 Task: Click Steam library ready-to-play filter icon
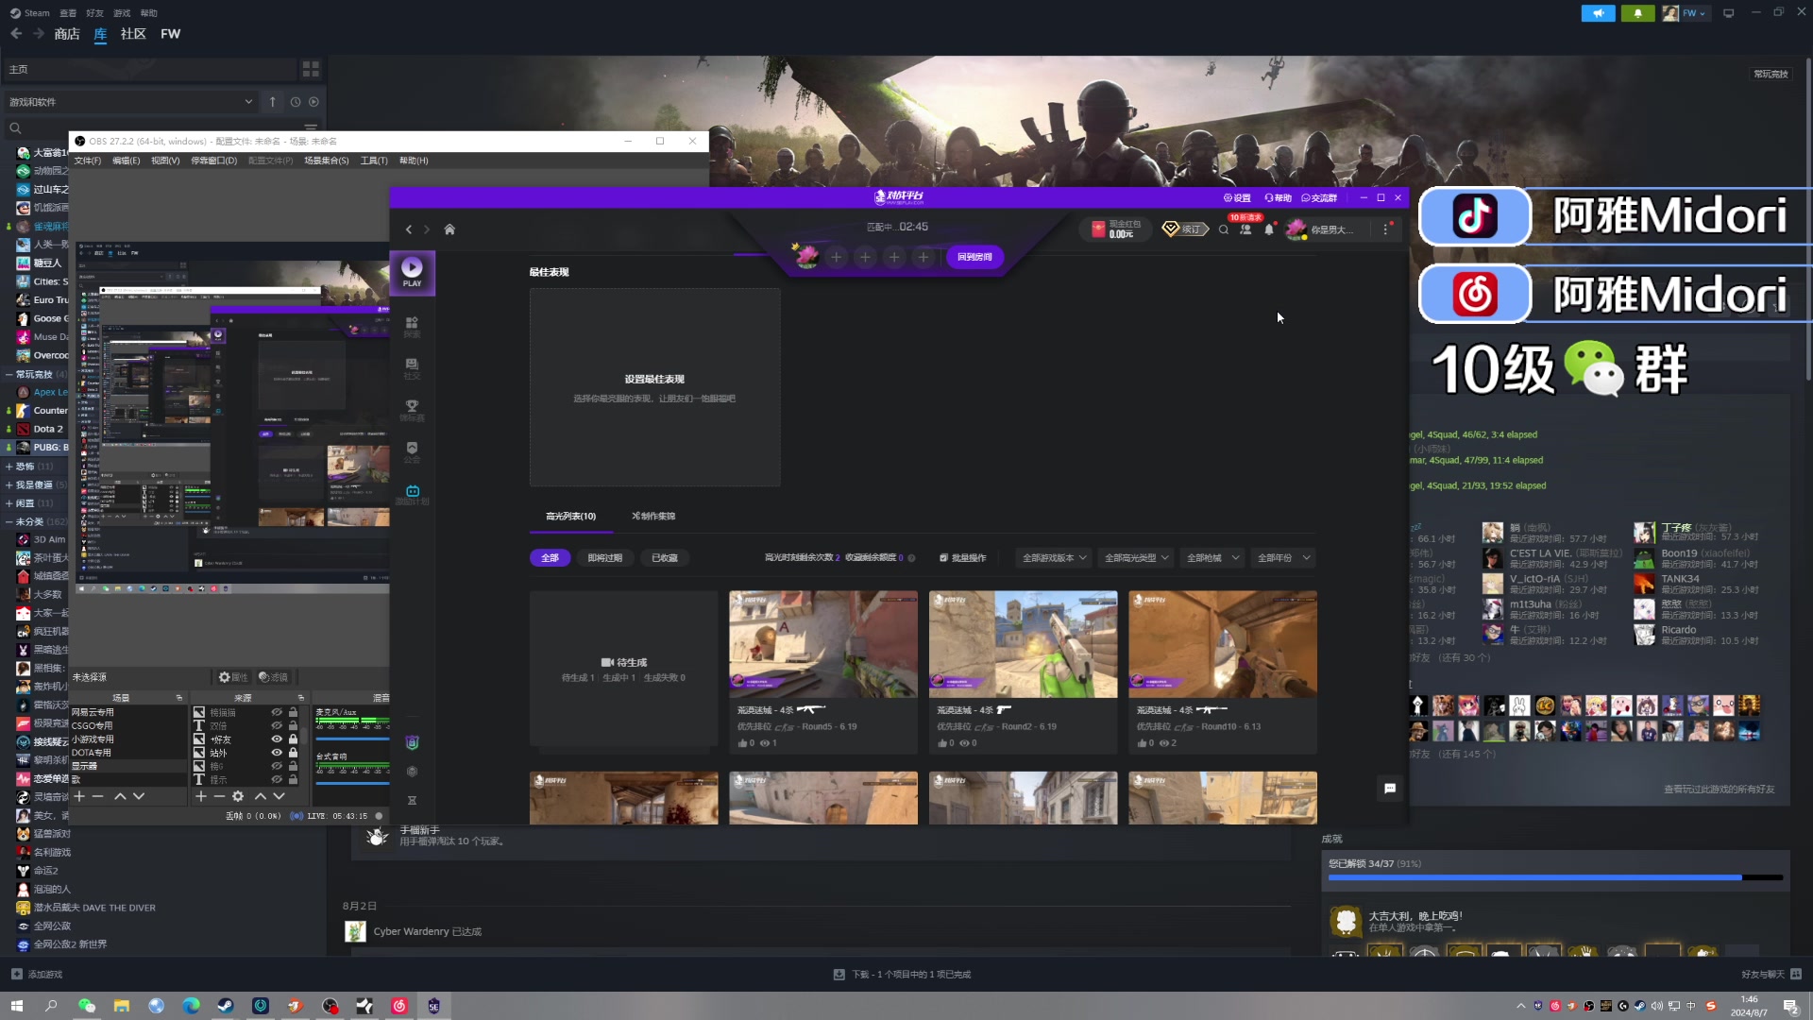point(314,102)
